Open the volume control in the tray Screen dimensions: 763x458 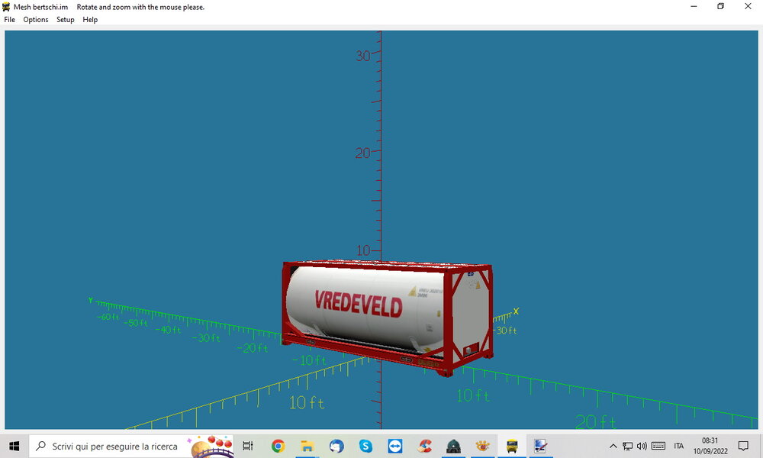pyautogui.click(x=642, y=446)
